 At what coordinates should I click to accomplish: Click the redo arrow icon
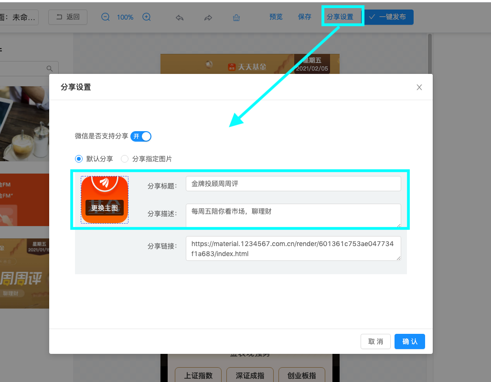coord(208,18)
